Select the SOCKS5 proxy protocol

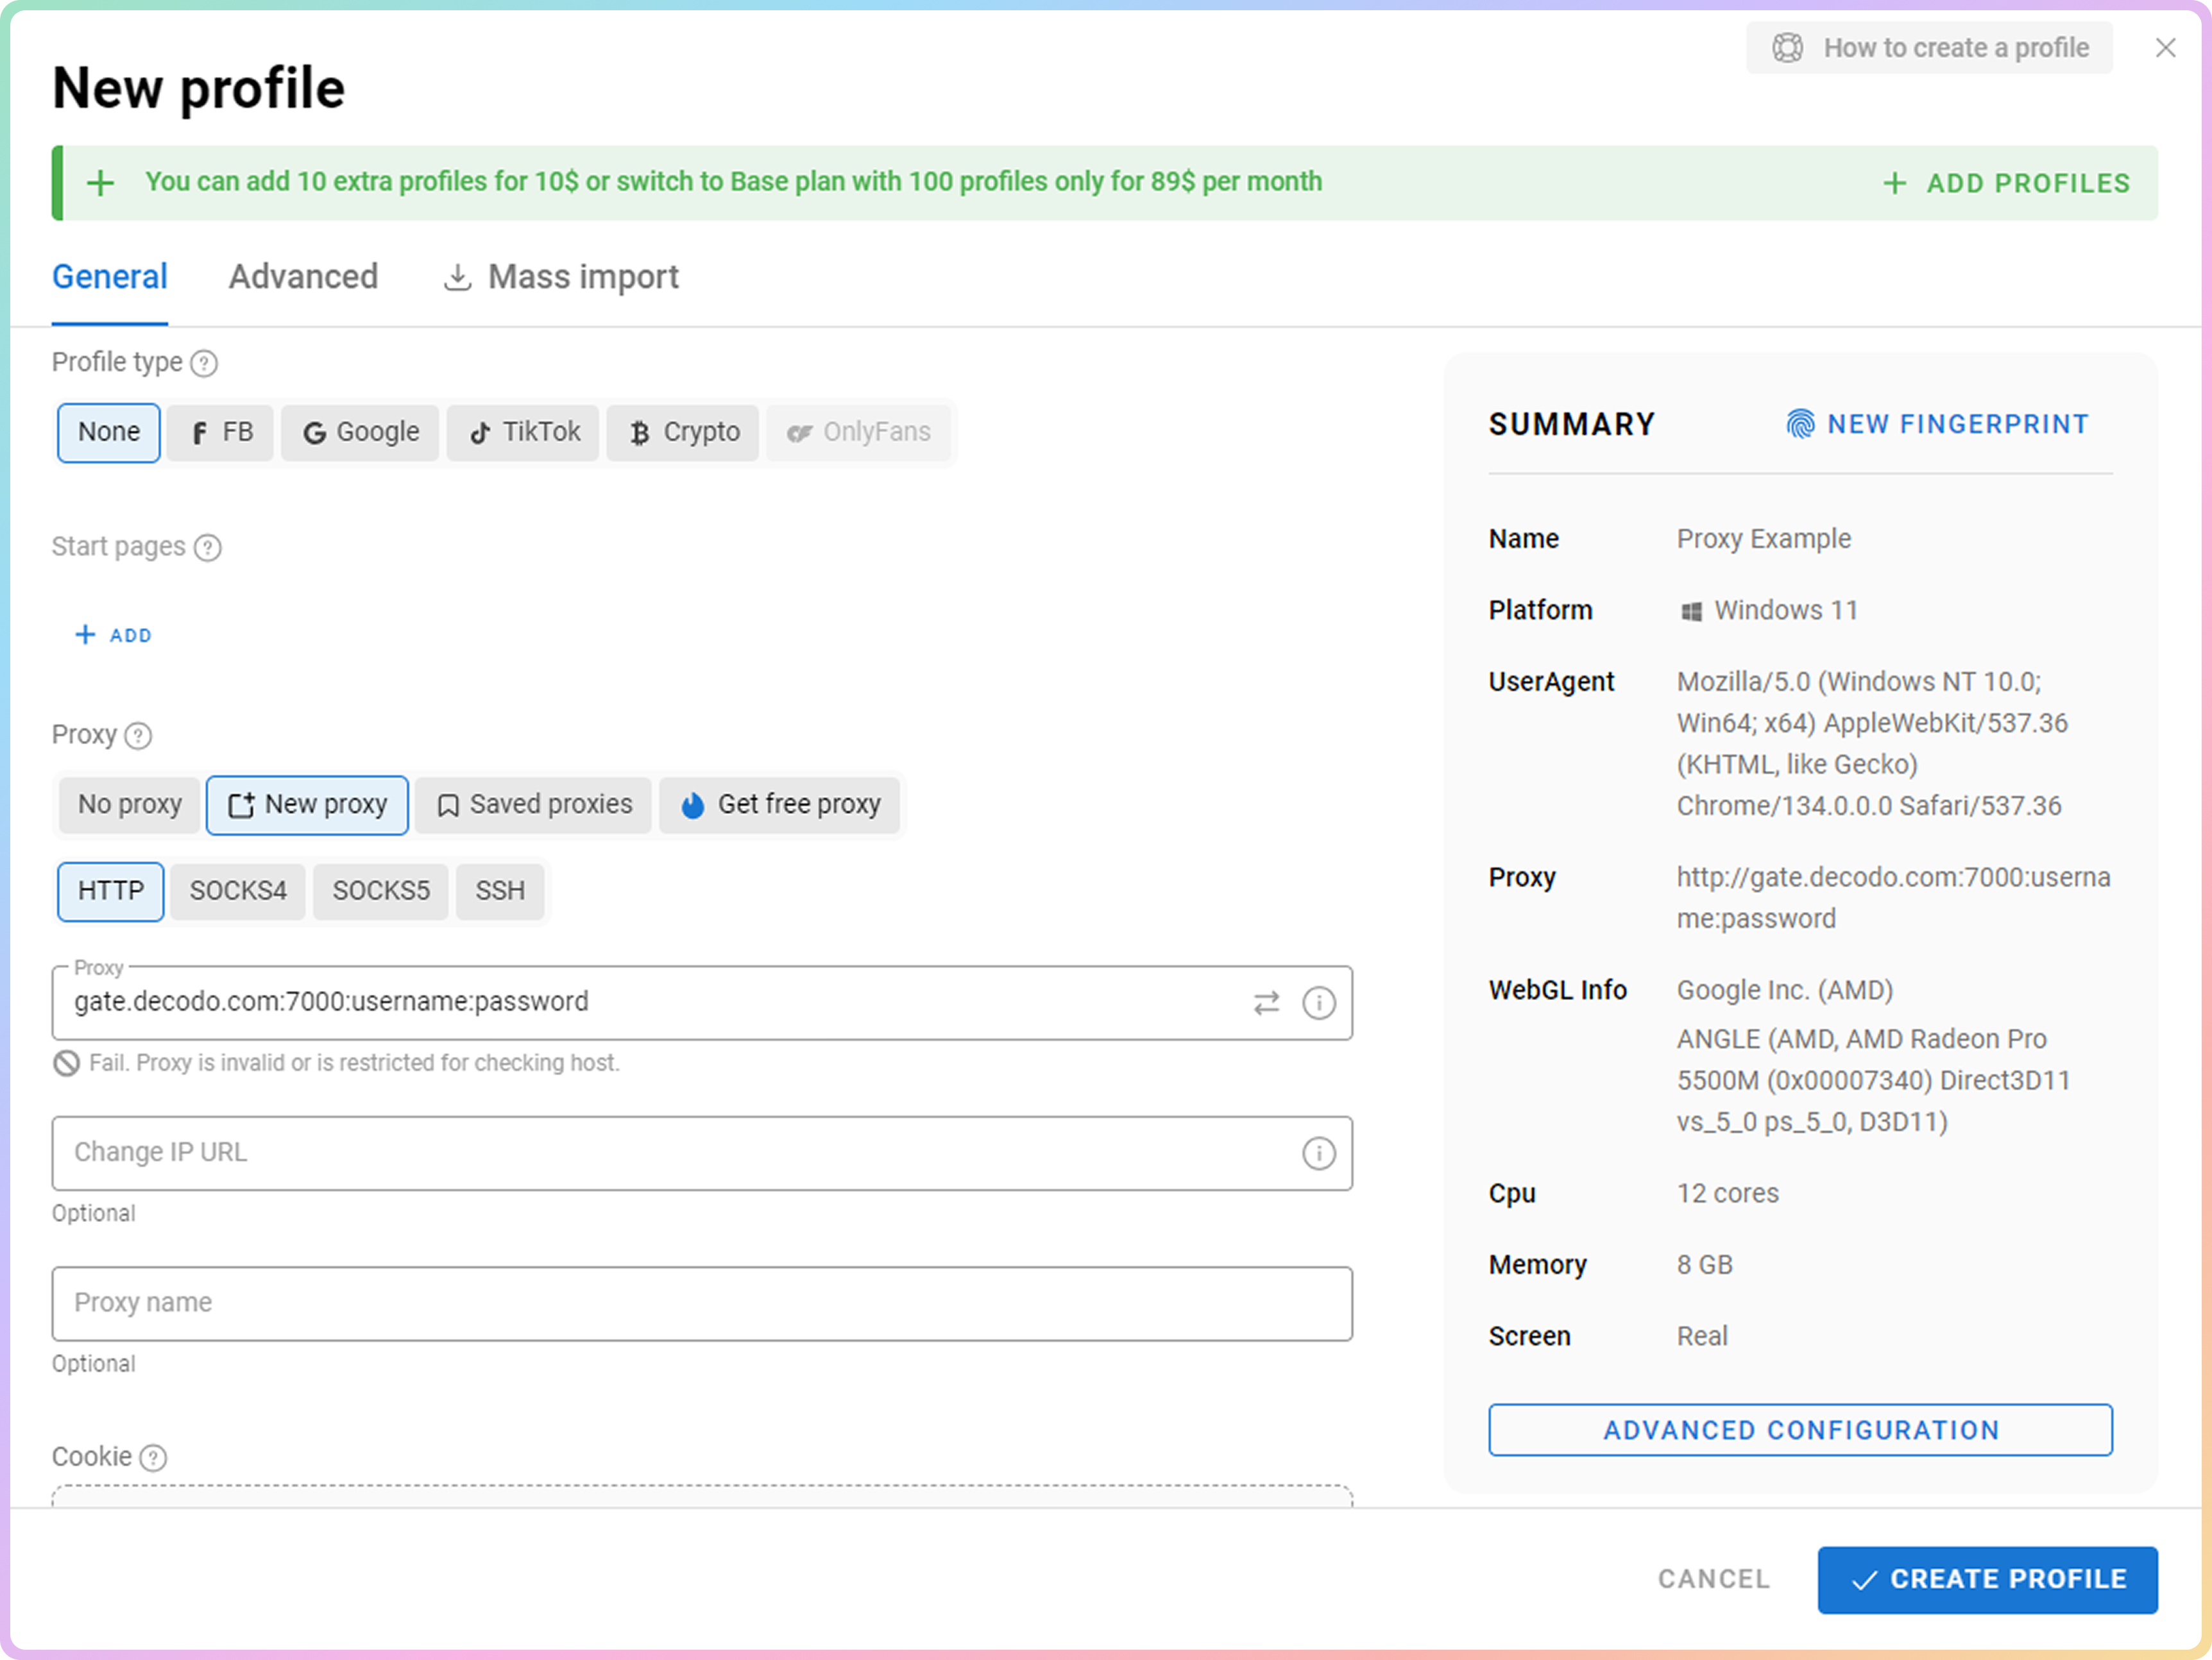[380, 891]
